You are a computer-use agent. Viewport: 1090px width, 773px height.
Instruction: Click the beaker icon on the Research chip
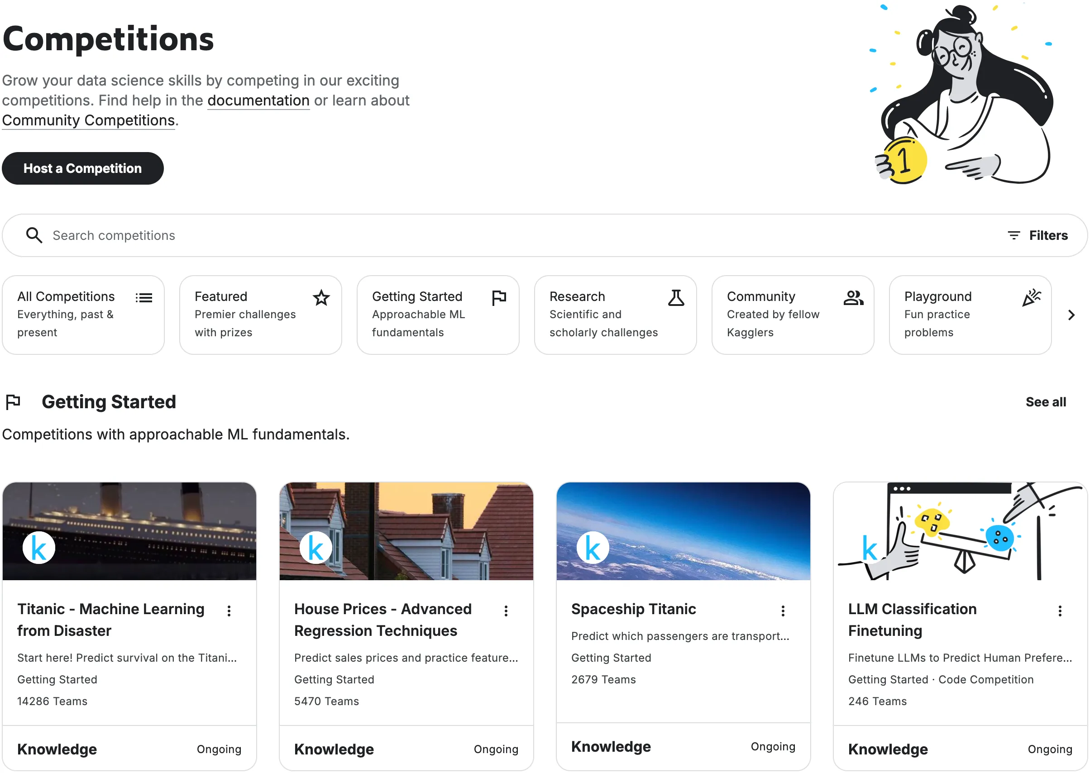676,298
